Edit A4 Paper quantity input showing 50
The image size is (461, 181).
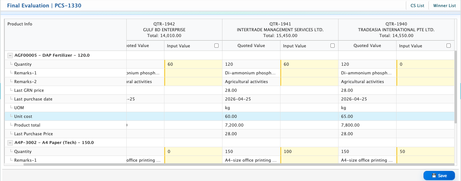pyautogui.click(x=425, y=151)
